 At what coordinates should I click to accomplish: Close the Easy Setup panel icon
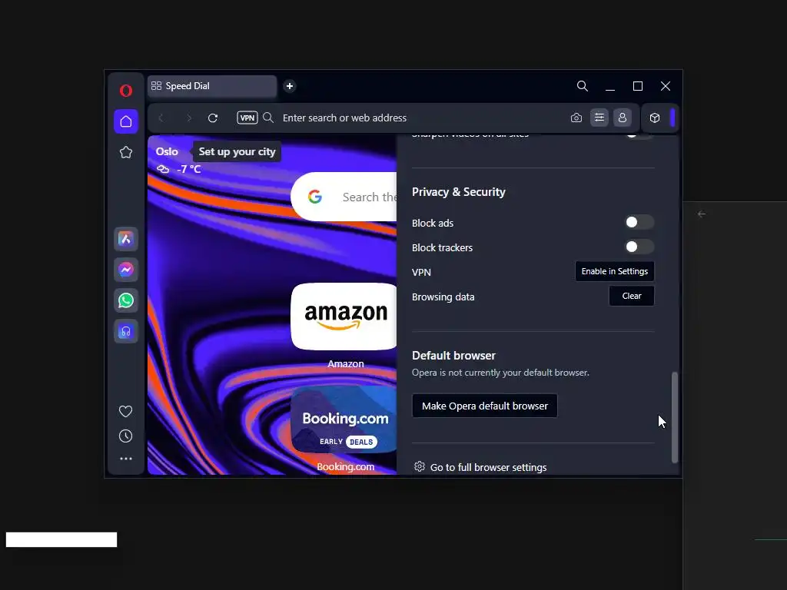599,118
